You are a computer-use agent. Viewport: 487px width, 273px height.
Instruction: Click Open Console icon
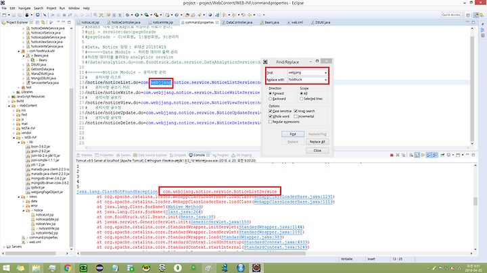(458, 155)
